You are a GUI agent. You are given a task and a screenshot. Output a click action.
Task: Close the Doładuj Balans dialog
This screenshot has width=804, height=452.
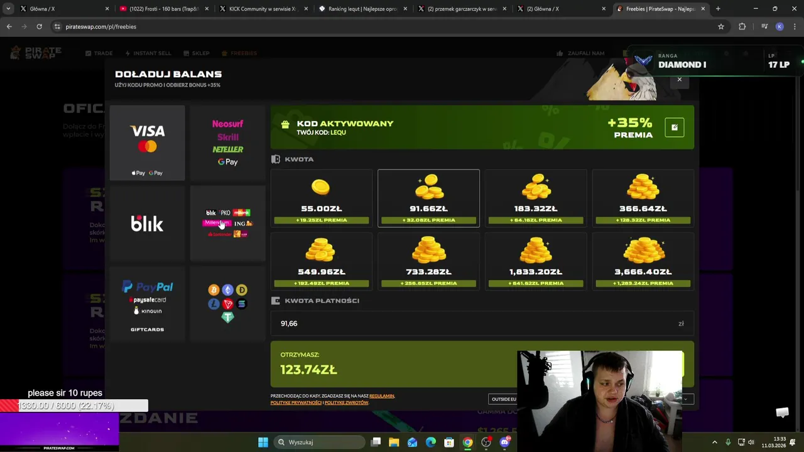pyautogui.click(x=679, y=80)
